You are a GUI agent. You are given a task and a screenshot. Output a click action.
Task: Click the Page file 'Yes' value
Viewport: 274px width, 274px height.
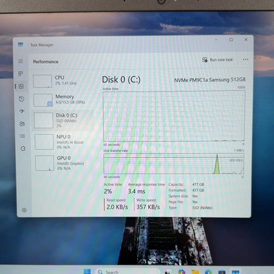[195, 202]
